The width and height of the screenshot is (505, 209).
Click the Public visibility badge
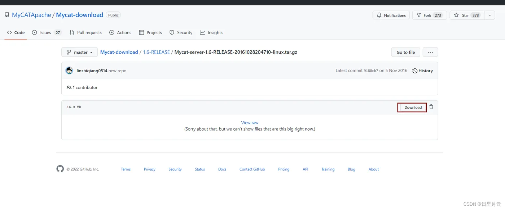click(x=113, y=15)
